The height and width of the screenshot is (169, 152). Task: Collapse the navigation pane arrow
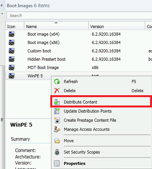click(x=2, y=5)
